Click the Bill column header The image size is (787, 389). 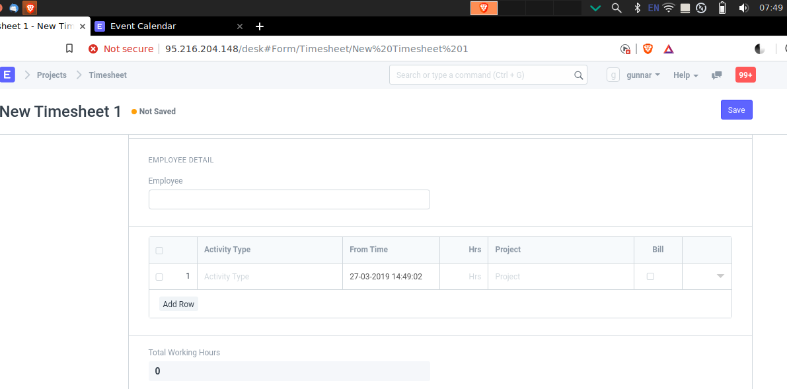click(658, 250)
